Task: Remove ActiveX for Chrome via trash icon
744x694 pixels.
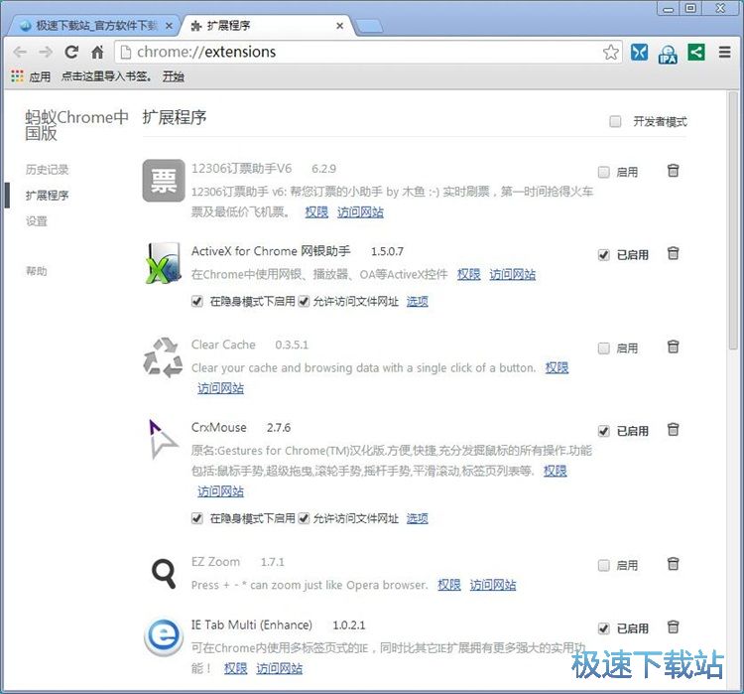Action: (x=673, y=253)
